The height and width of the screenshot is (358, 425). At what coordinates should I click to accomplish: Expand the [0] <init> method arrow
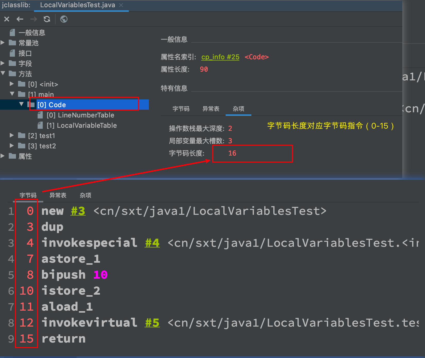point(12,84)
